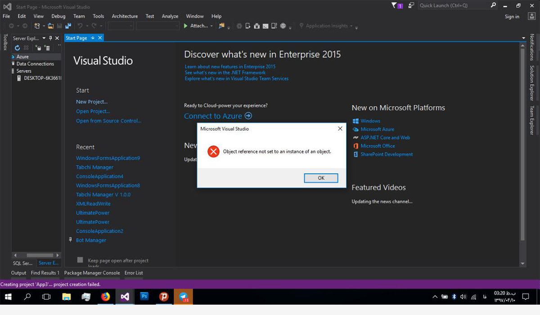540x315 pixels.
Task: Open the Tools menu
Action: [98, 16]
